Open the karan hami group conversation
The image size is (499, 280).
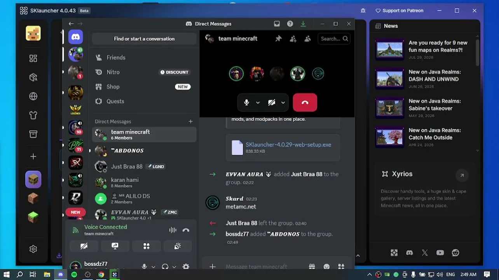coord(144,182)
